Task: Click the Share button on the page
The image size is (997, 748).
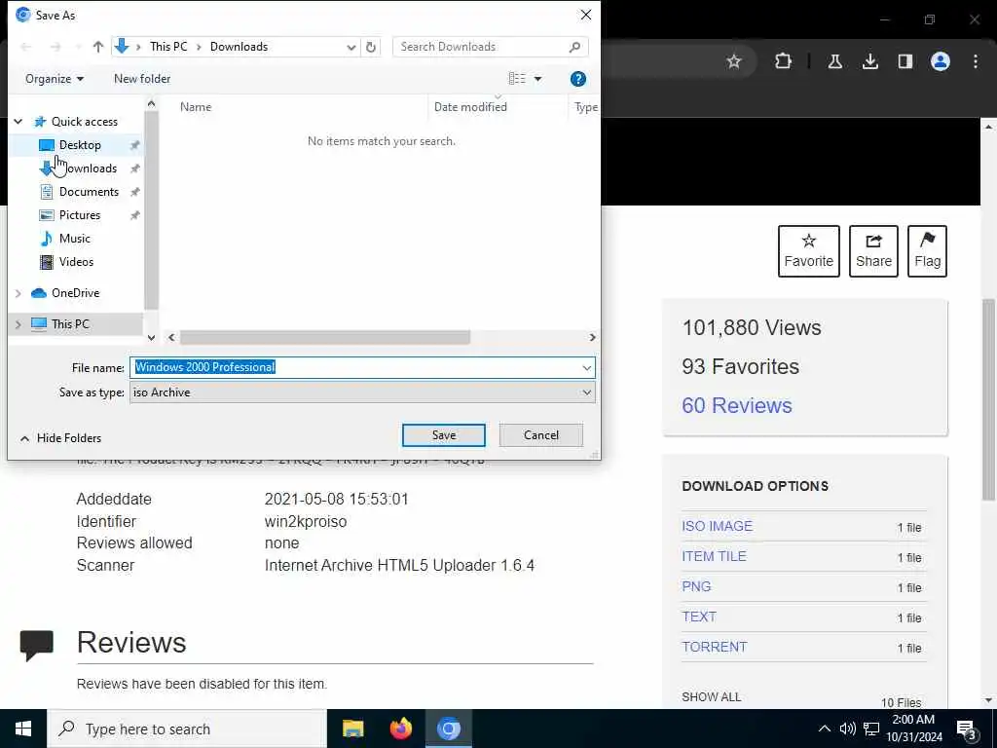Action: (x=873, y=251)
